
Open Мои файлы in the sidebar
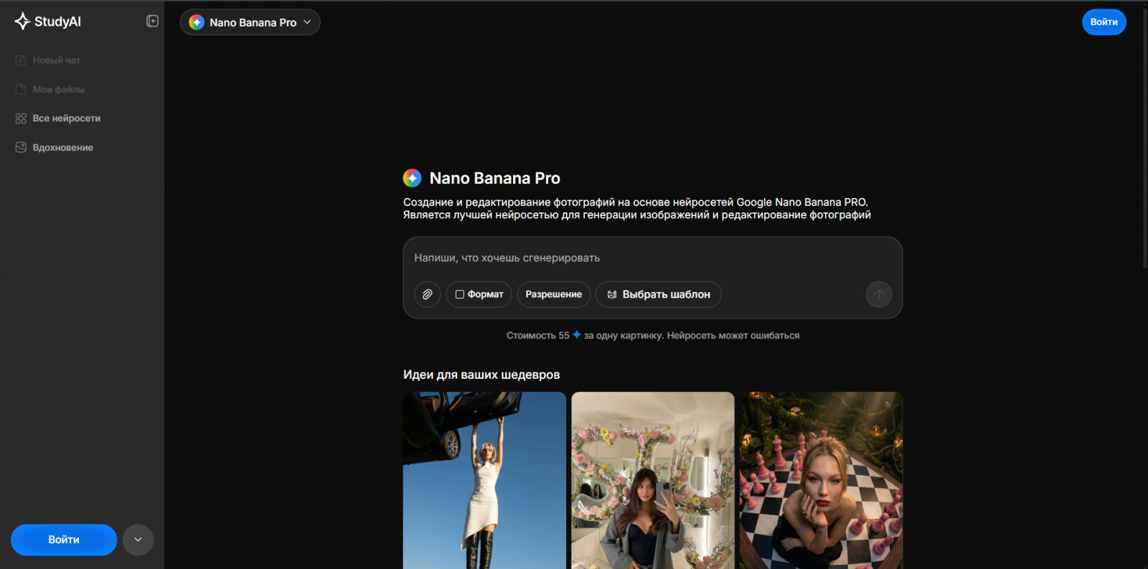(50, 90)
